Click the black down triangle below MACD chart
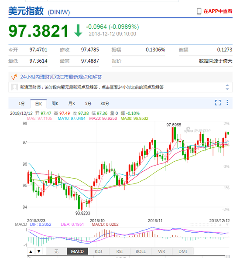This screenshot has height=258, width=240. pos(39,251)
